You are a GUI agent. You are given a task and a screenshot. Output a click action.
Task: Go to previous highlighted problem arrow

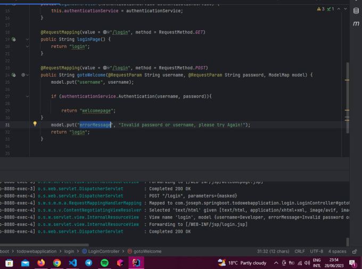click(339, 9)
